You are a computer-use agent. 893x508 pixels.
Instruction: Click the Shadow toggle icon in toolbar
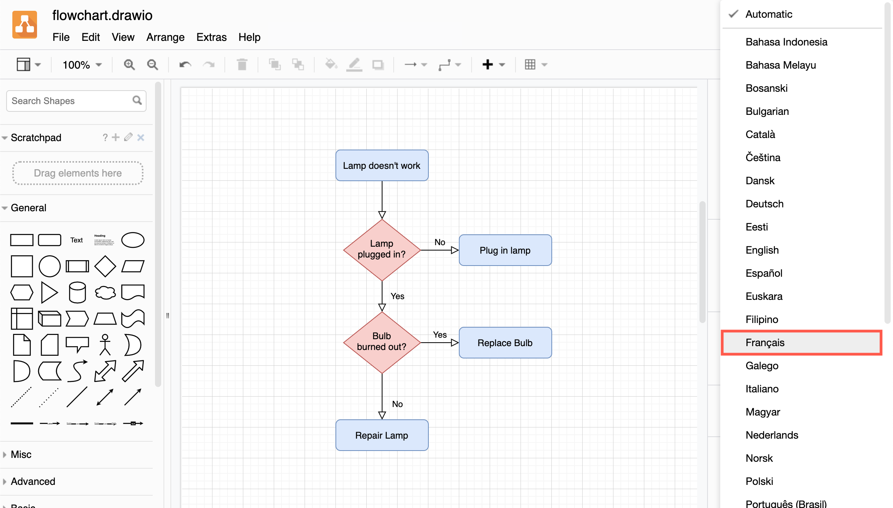pyautogui.click(x=378, y=65)
